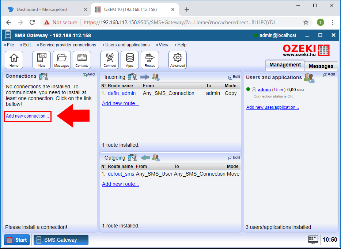341x249 pixels.
Task: Click Any_SMS_User in Outgoing row
Action: tap(154, 174)
